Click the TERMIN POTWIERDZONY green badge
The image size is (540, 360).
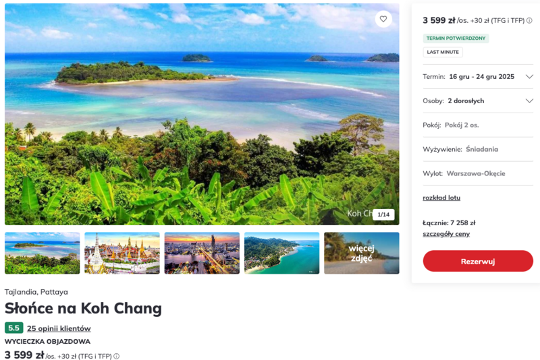click(x=456, y=38)
